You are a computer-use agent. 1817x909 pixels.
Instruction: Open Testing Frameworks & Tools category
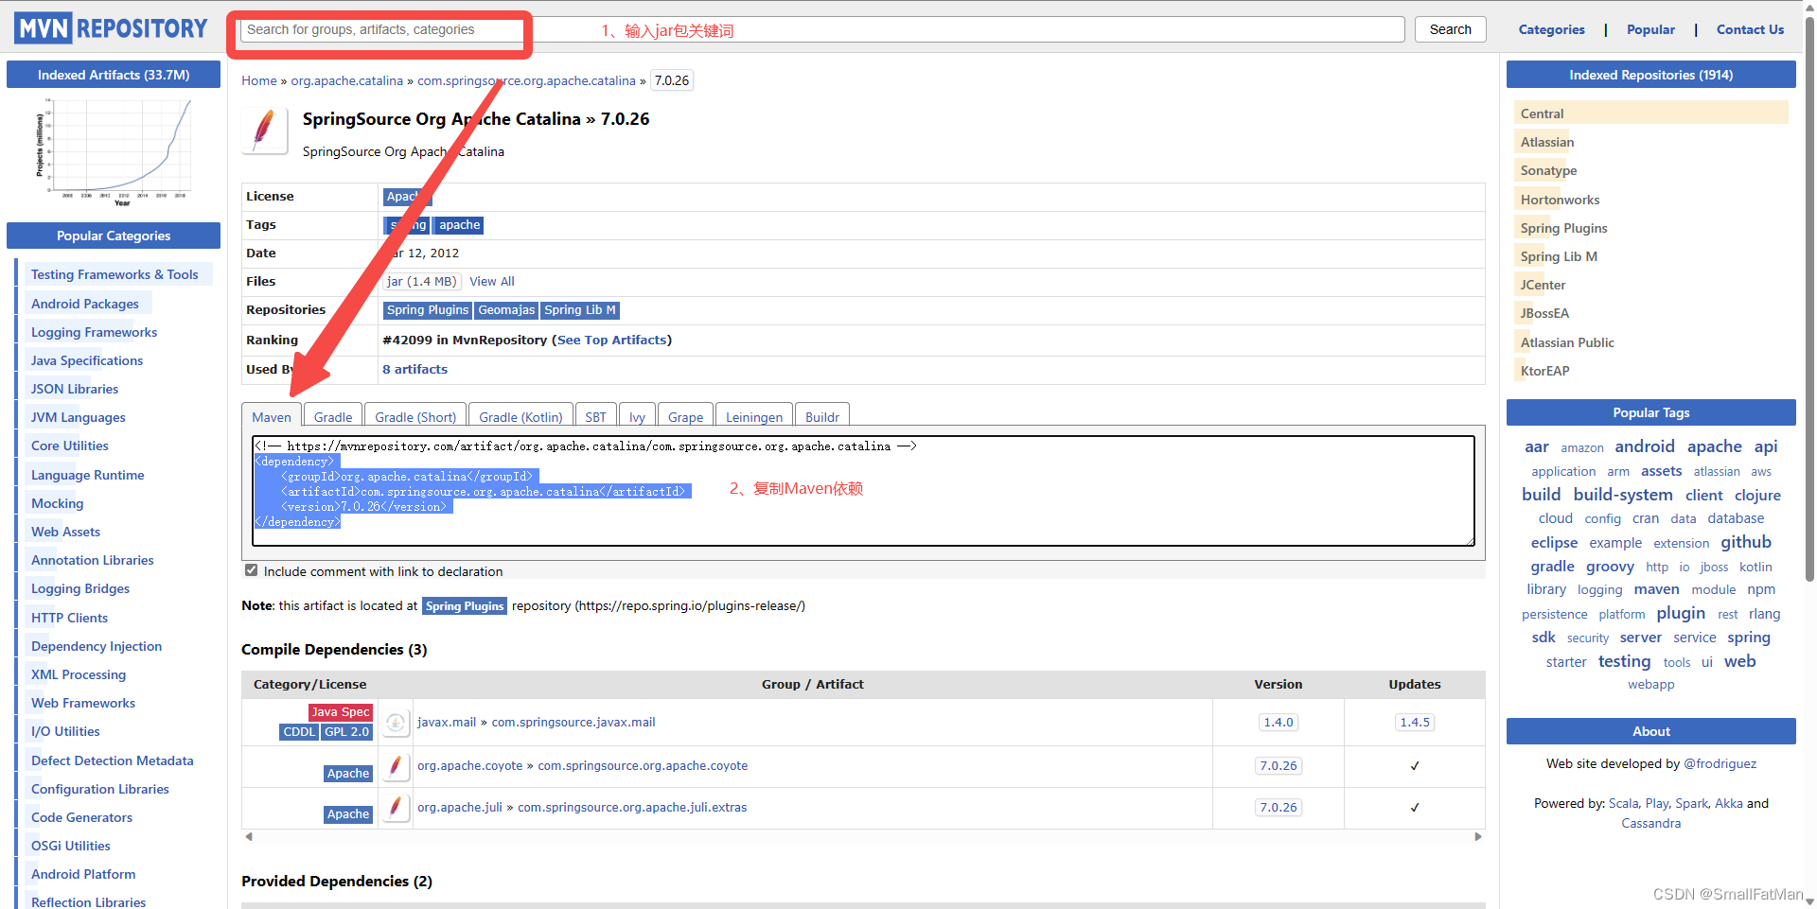point(115,274)
